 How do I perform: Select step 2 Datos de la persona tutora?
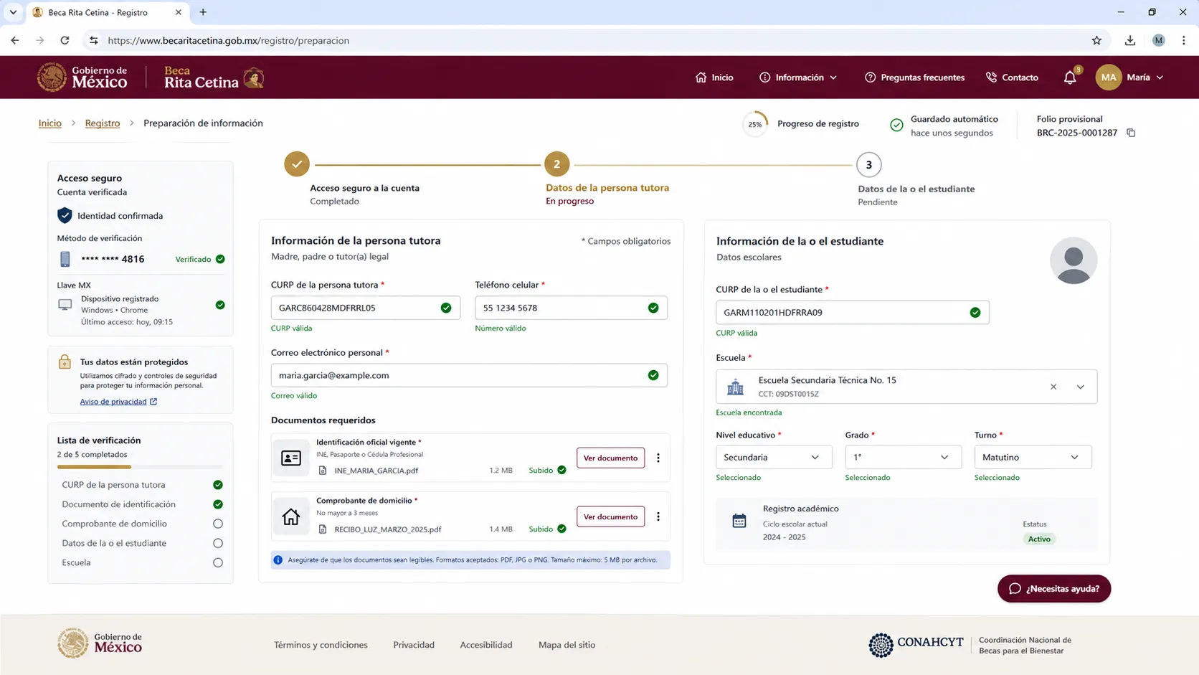556,164
